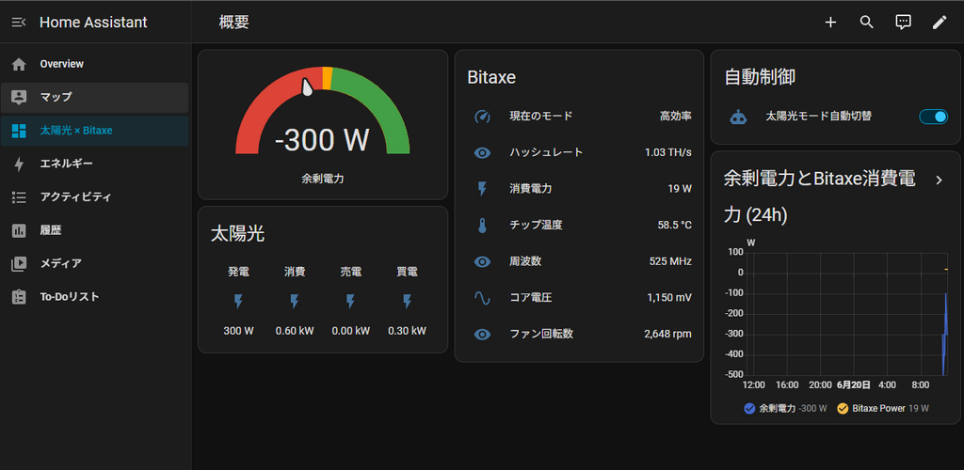Viewport: 964px width, 470px height.
Task: Click the 太陽光 card heading
Action: coord(237,234)
